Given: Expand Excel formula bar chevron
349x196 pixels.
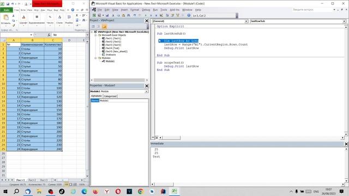Looking at the screenshot, I should pyautogui.click(x=87, y=35).
